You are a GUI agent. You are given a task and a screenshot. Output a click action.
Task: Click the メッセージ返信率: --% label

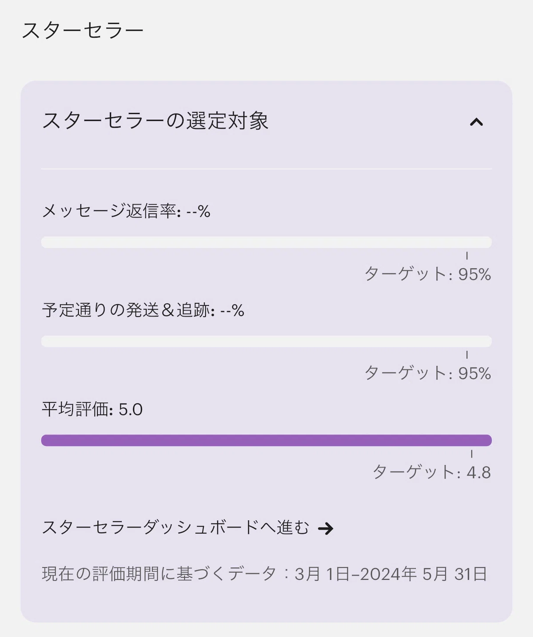pos(126,211)
